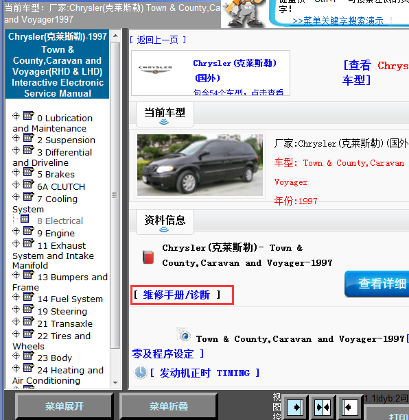The image size is (409, 420).
Task: Click the 包含54个车型 点击查看 link
Action: point(238,92)
